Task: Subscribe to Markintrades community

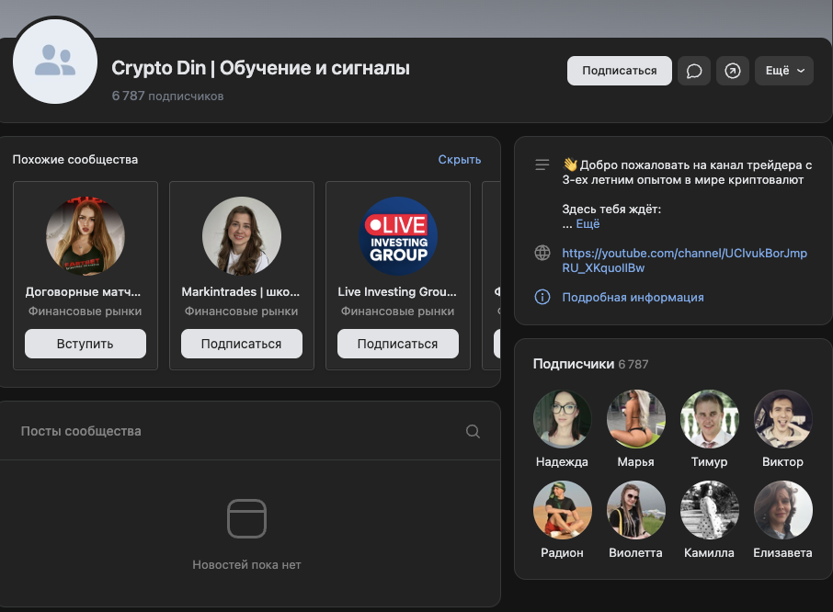Action: coord(242,344)
